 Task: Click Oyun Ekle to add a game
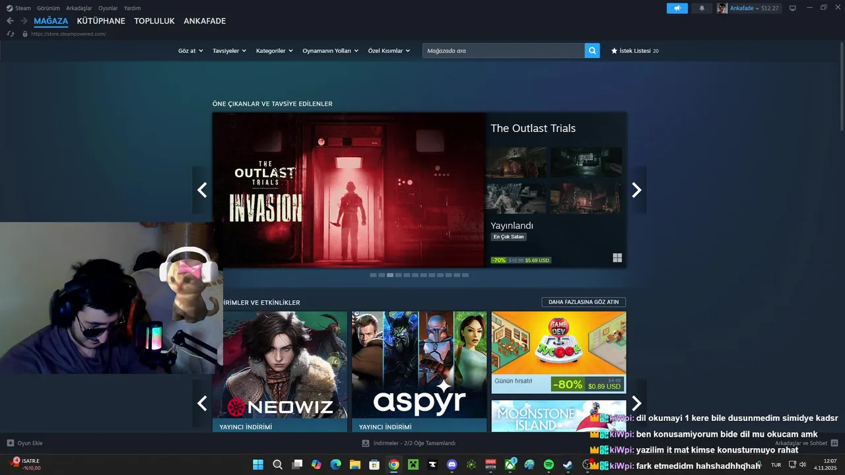24,443
